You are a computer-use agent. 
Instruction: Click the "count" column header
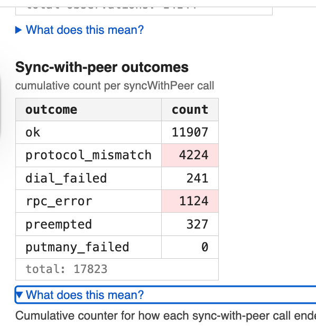coord(190,110)
